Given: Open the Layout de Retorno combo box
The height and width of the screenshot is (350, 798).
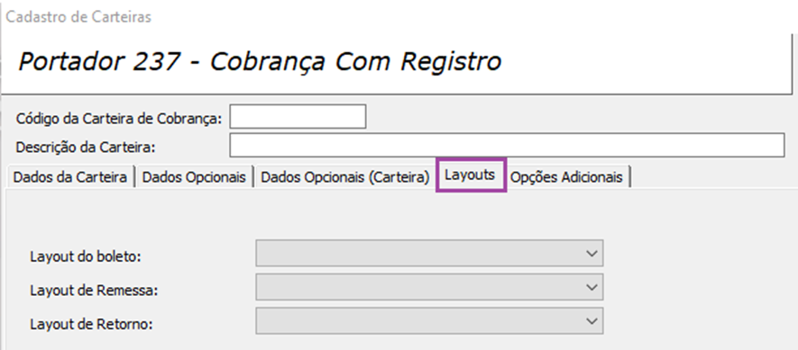Looking at the screenshot, I should tap(429, 320).
